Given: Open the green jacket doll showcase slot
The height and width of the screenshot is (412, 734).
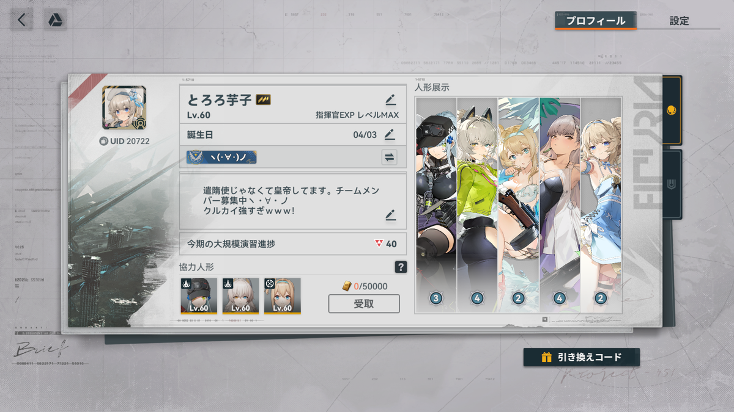Looking at the screenshot, I should [x=477, y=204].
